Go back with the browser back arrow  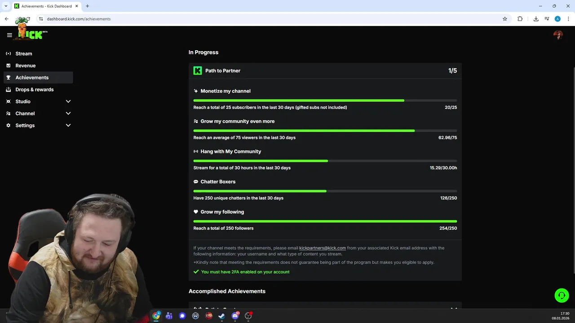pyautogui.click(x=7, y=19)
